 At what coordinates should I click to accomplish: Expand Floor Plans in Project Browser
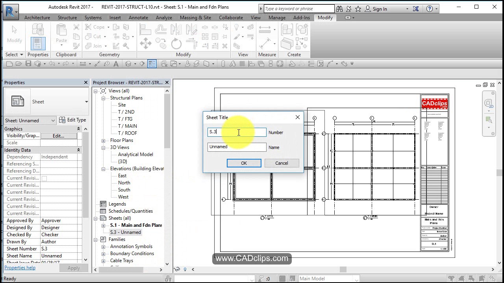pos(103,140)
